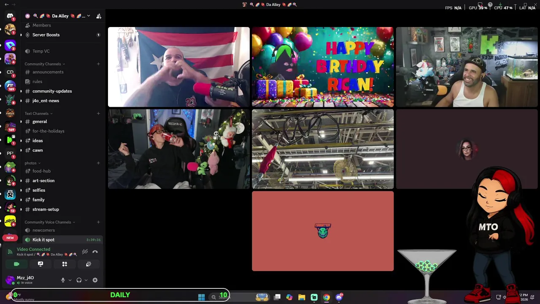The width and height of the screenshot is (540, 304).
Task: Click the Video Connected status text
Action: 33,250
